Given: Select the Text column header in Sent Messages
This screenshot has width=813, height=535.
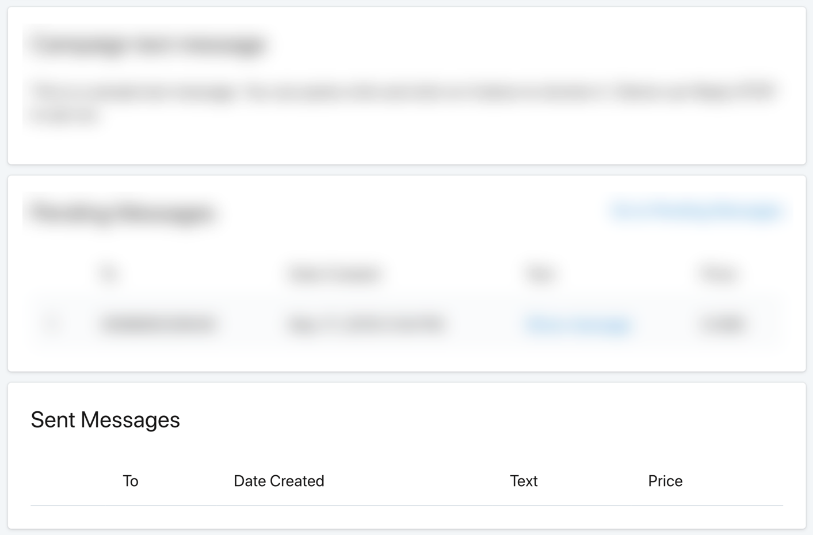Looking at the screenshot, I should (524, 481).
